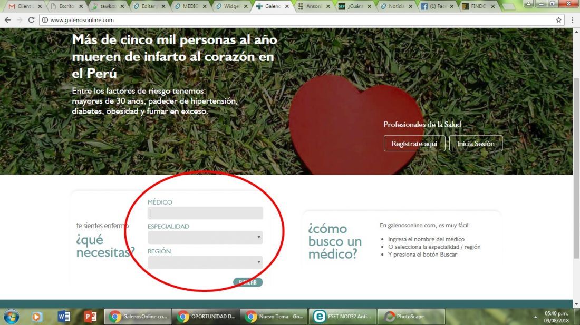580x325 pixels.
Task: Click the scrollbar up arrow
Action: pyautogui.click(x=576, y=32)
